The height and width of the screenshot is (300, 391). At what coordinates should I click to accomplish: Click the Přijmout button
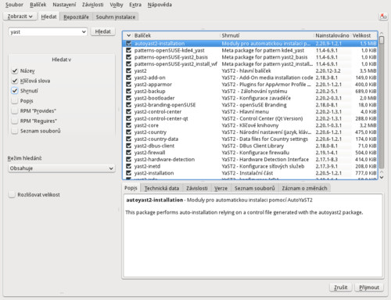(369, 287)
